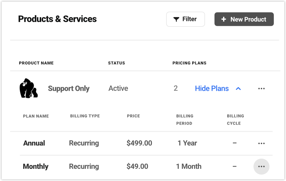The width and height of the screenshot is (286, 181).
Task: Select the Annual plan name
Action: coord(34,143)
